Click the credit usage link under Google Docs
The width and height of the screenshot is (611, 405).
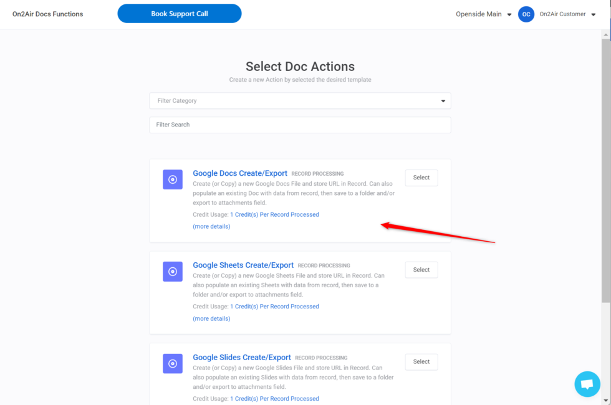tap(275, 214)
